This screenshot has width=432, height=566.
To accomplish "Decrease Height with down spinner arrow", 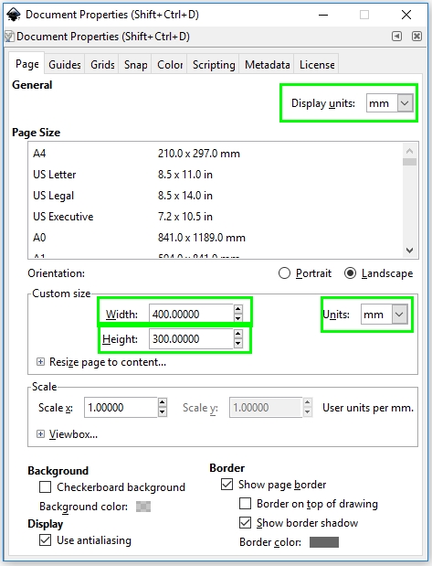I will pos(237,343).
